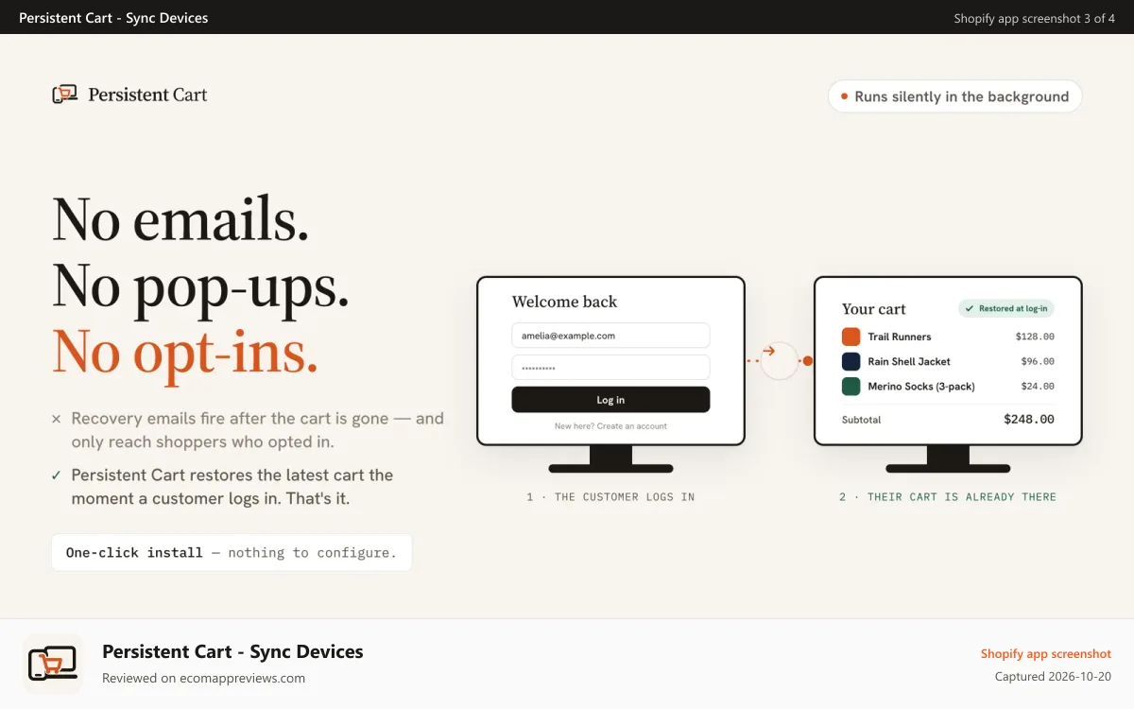This screenshot has height=709, width=1134.
Task: Click the Persistent Cart logo icon in header
Action: click(64, 95)
